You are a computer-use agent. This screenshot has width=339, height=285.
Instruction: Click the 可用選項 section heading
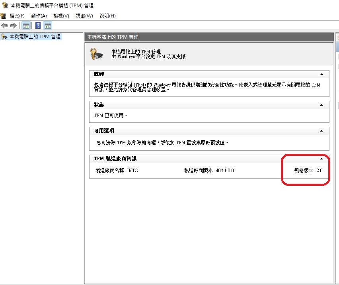pos(104,131)
